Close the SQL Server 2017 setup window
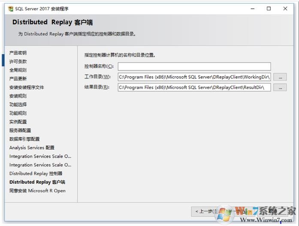This screenshot has width=299, height=226. coord(285,9)
